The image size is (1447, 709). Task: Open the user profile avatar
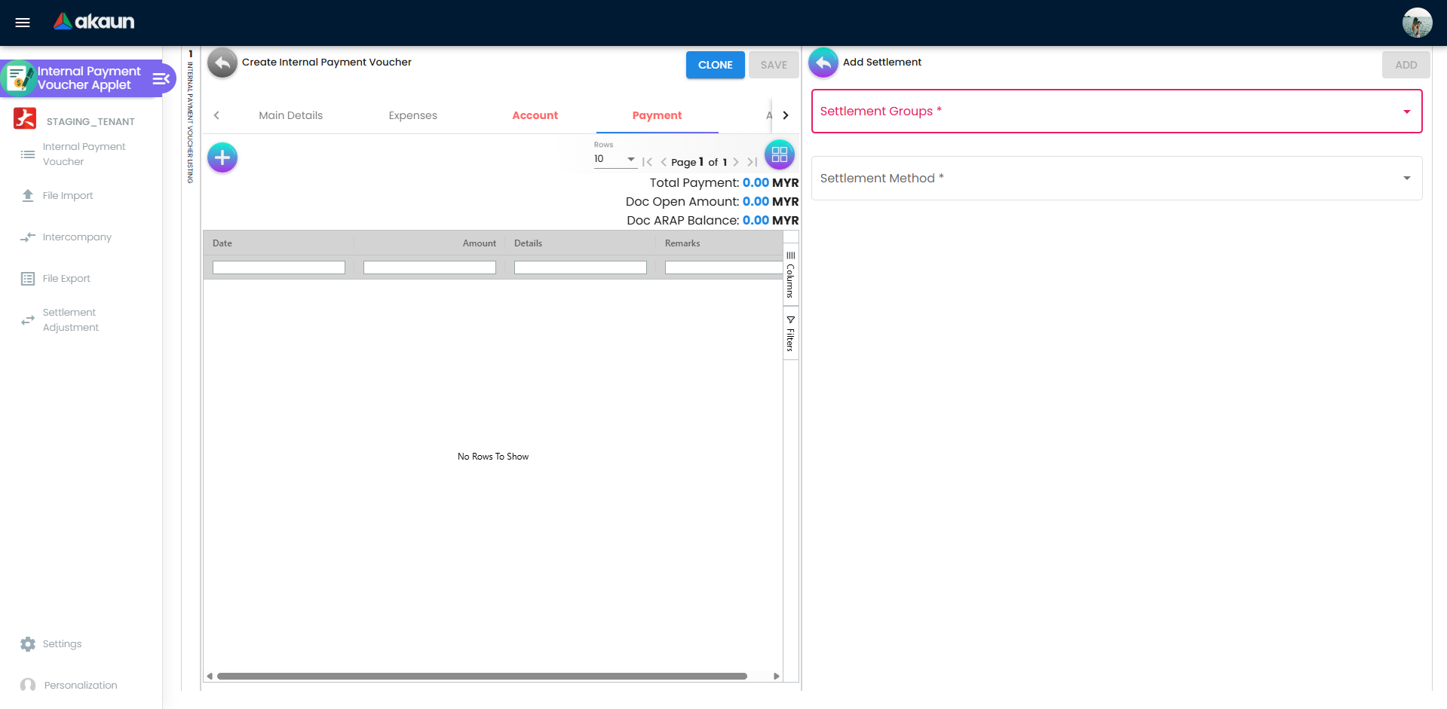tap(1417, 23)
